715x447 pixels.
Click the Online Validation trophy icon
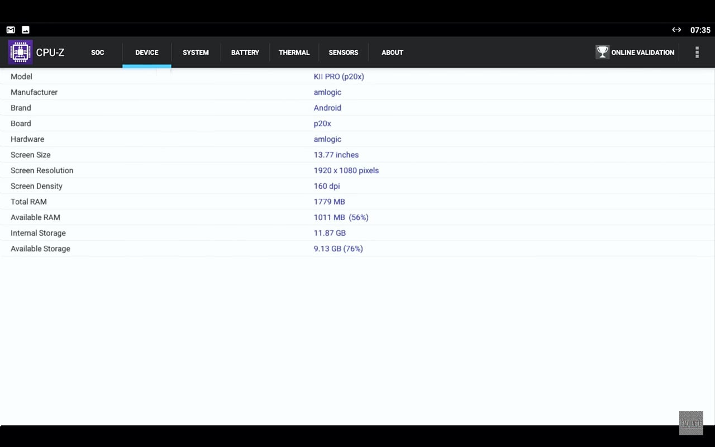(602, 52)
